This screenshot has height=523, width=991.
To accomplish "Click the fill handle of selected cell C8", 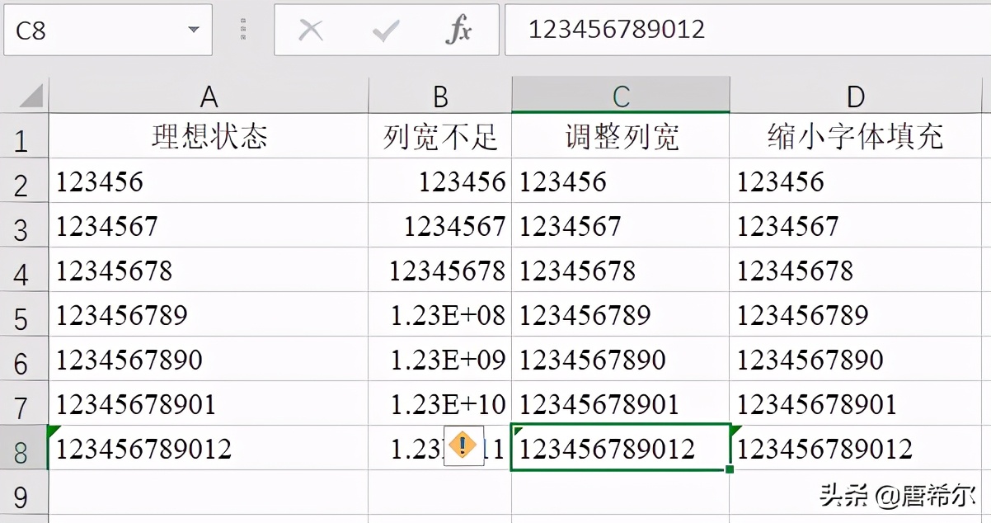I will [729, 468].
